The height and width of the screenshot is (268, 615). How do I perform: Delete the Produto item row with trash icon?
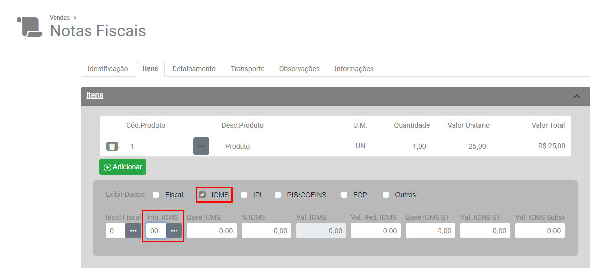[112, 146]
